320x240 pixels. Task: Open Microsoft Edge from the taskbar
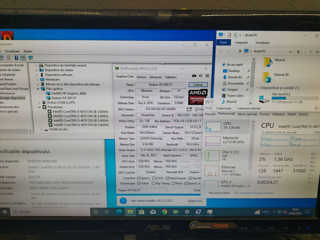(119, 212)
